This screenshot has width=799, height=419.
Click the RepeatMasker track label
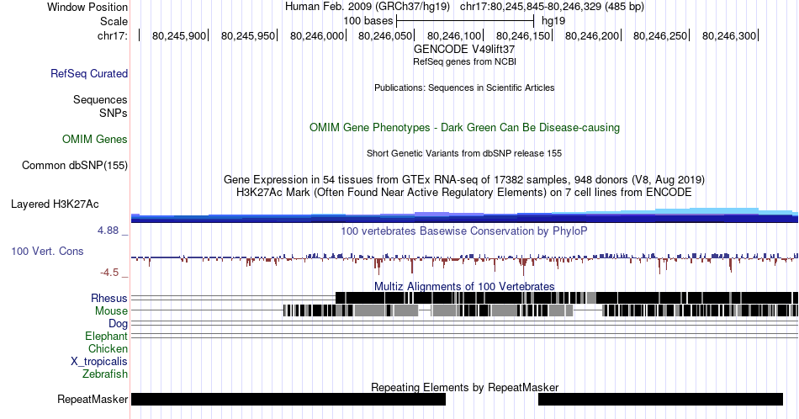point(93,399)
